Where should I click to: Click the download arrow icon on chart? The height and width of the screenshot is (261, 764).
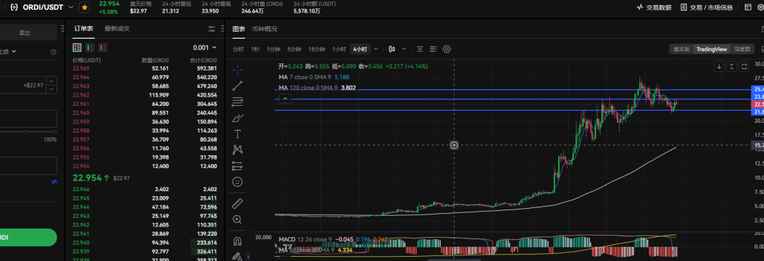coord(719,66)
